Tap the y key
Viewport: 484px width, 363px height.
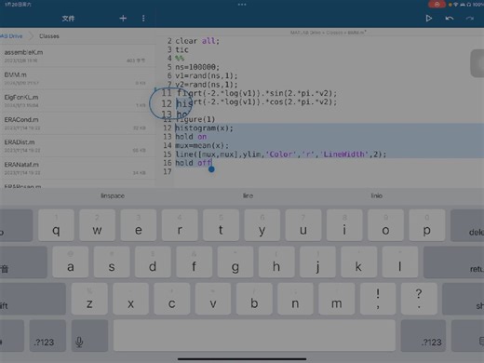pos(262,225)
